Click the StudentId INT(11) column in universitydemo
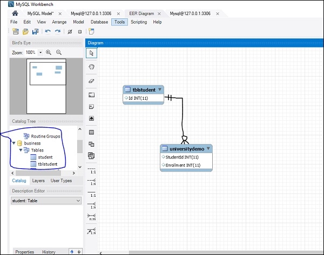 pos(182,157)
